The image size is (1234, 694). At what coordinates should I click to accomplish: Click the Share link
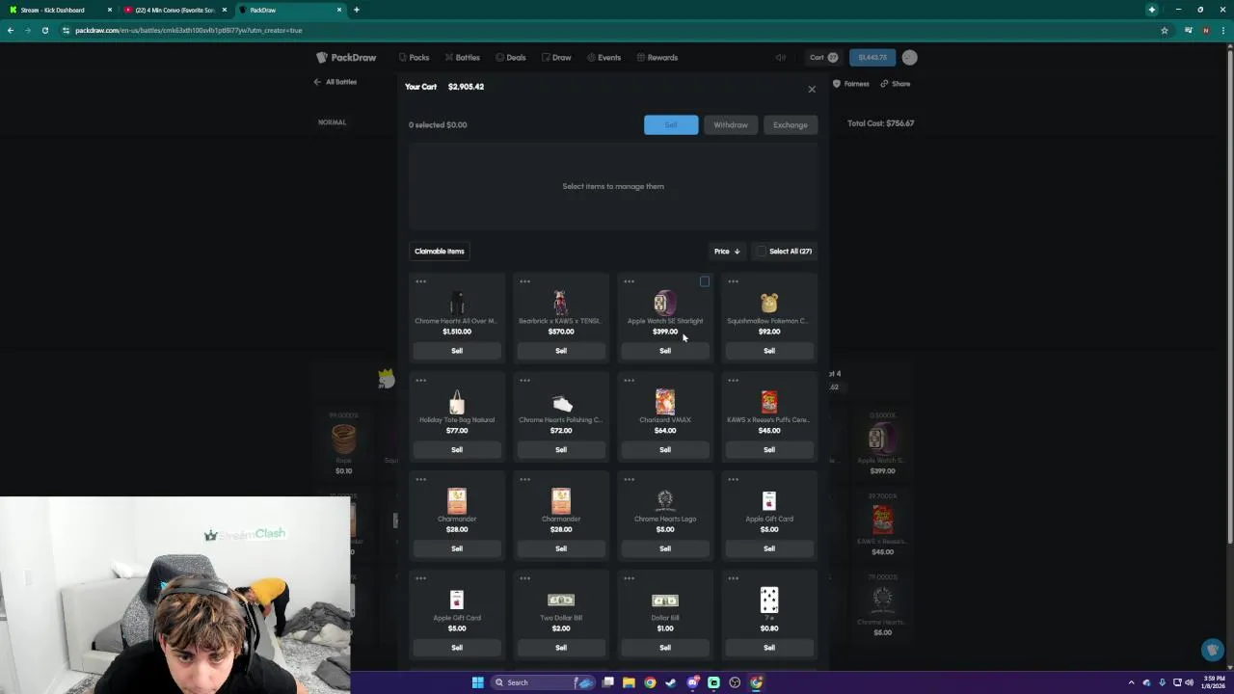[x=895, y=84]
